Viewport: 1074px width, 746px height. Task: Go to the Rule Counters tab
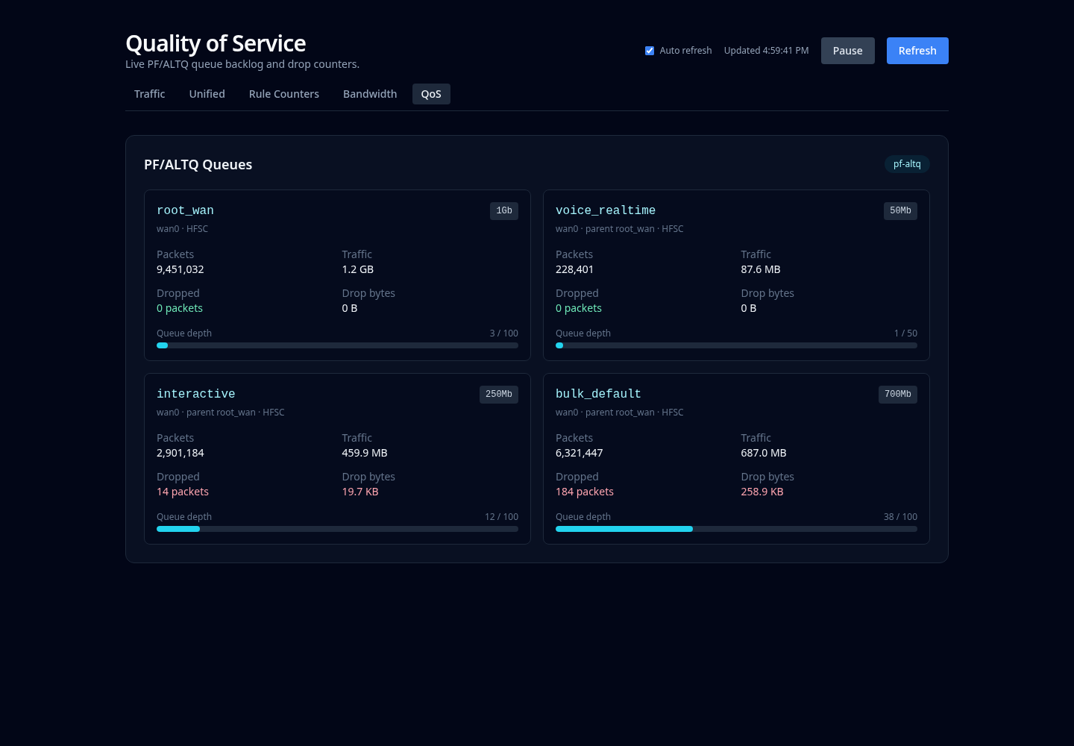click(284, 94)
